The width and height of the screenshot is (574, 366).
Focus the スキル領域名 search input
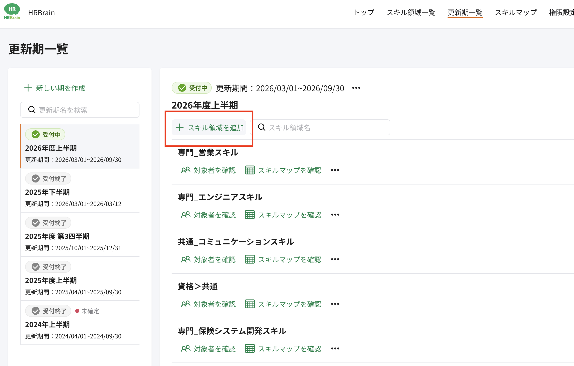click(x=320, y=127)
